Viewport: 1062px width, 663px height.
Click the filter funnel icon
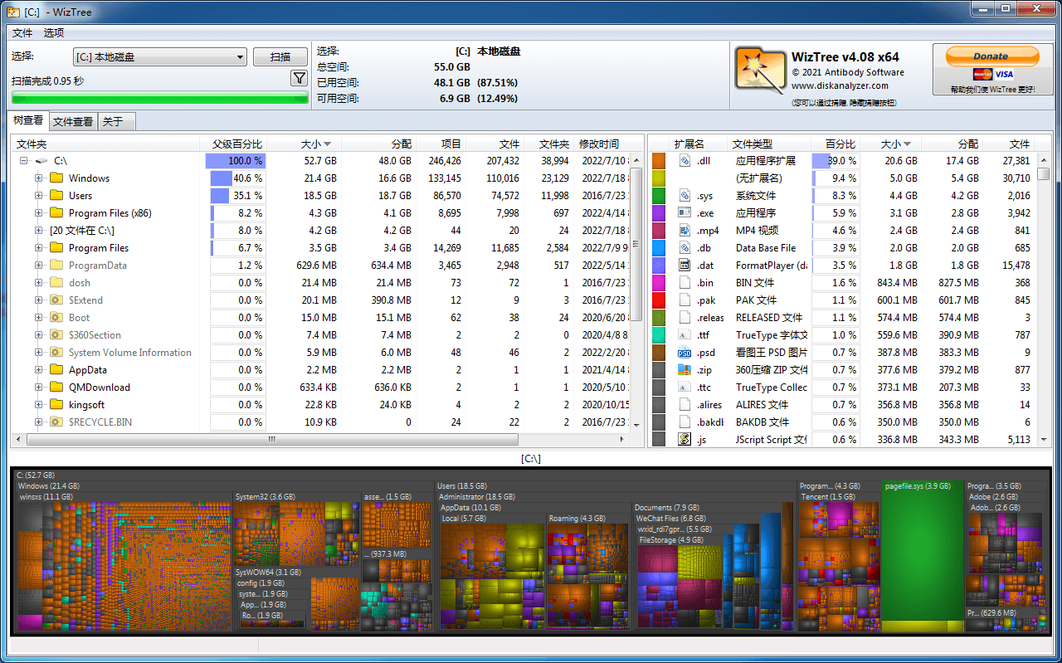299,79
